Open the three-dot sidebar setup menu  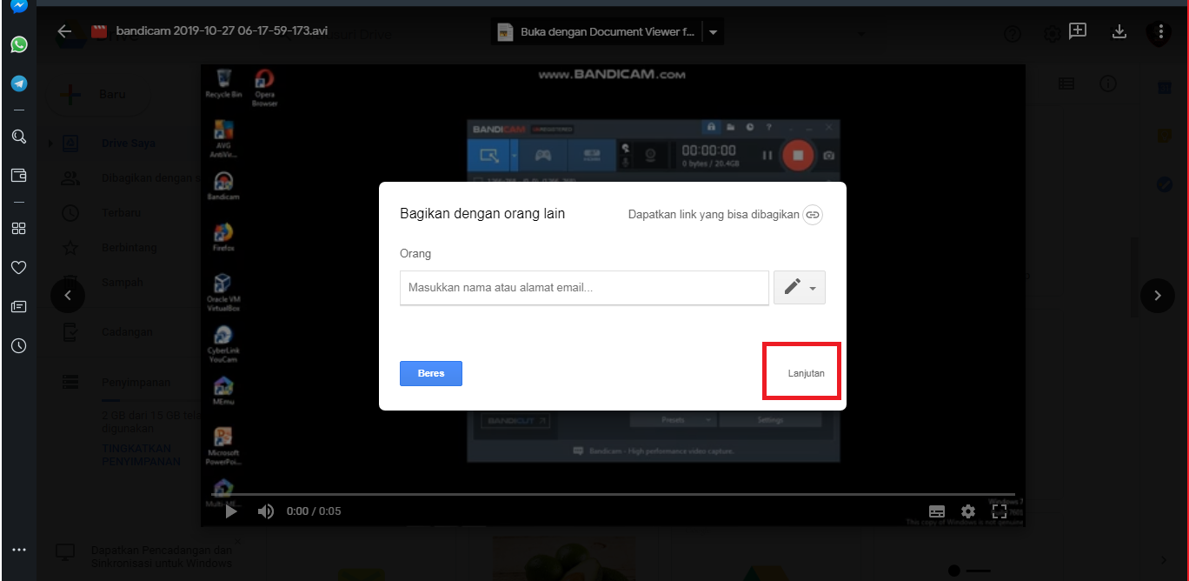(x=18, y=550)
